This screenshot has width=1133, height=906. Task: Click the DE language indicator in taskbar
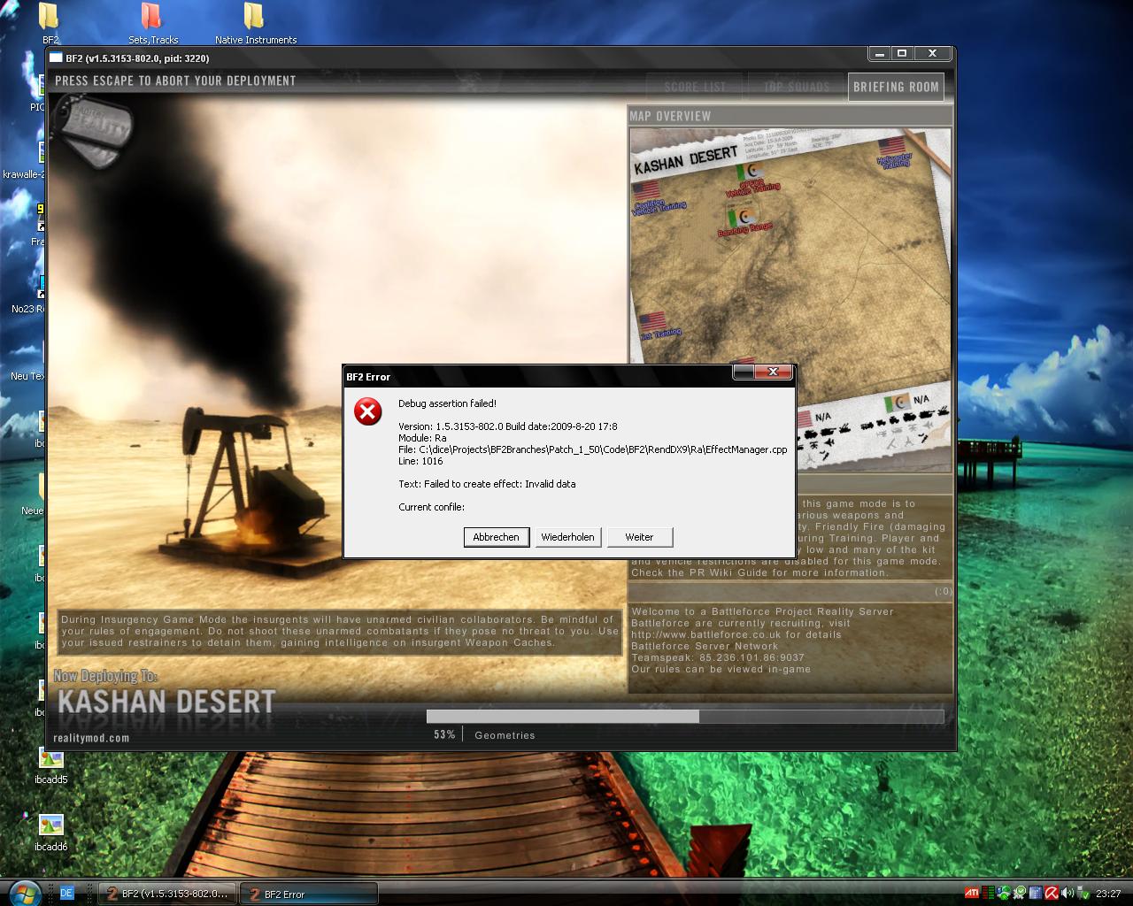[x=66, y=894]
